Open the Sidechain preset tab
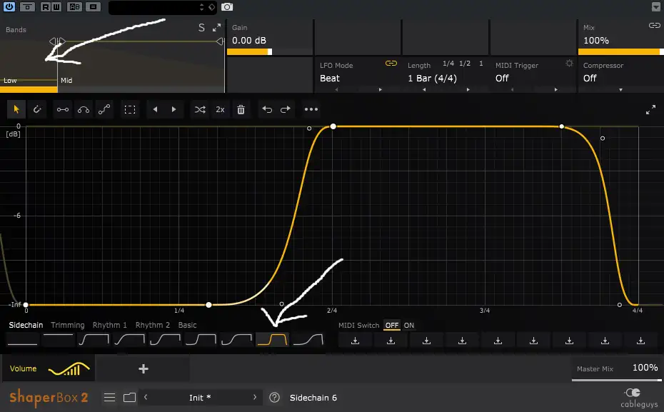Image resolution: width=664 pixels, height=412 pixels. pyautogui.click(x=26, y=325)
